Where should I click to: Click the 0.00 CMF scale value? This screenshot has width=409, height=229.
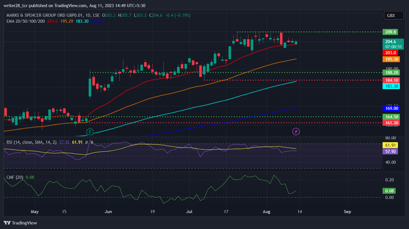(389, 197)
